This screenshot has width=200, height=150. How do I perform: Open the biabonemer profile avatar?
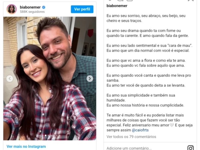point(12,9)
